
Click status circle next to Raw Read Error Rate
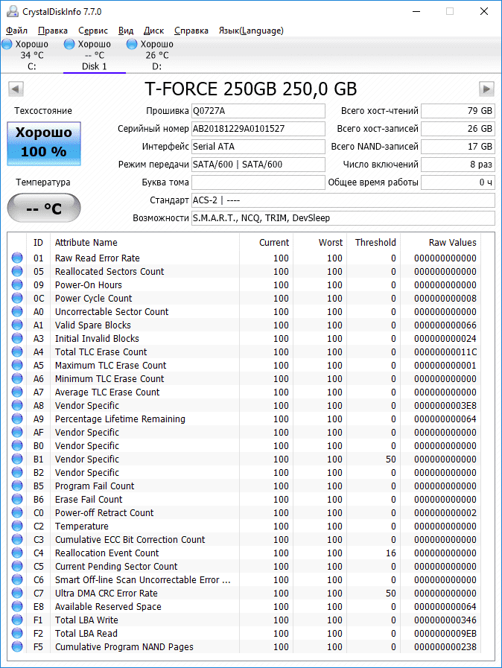[x=17, y=258]
